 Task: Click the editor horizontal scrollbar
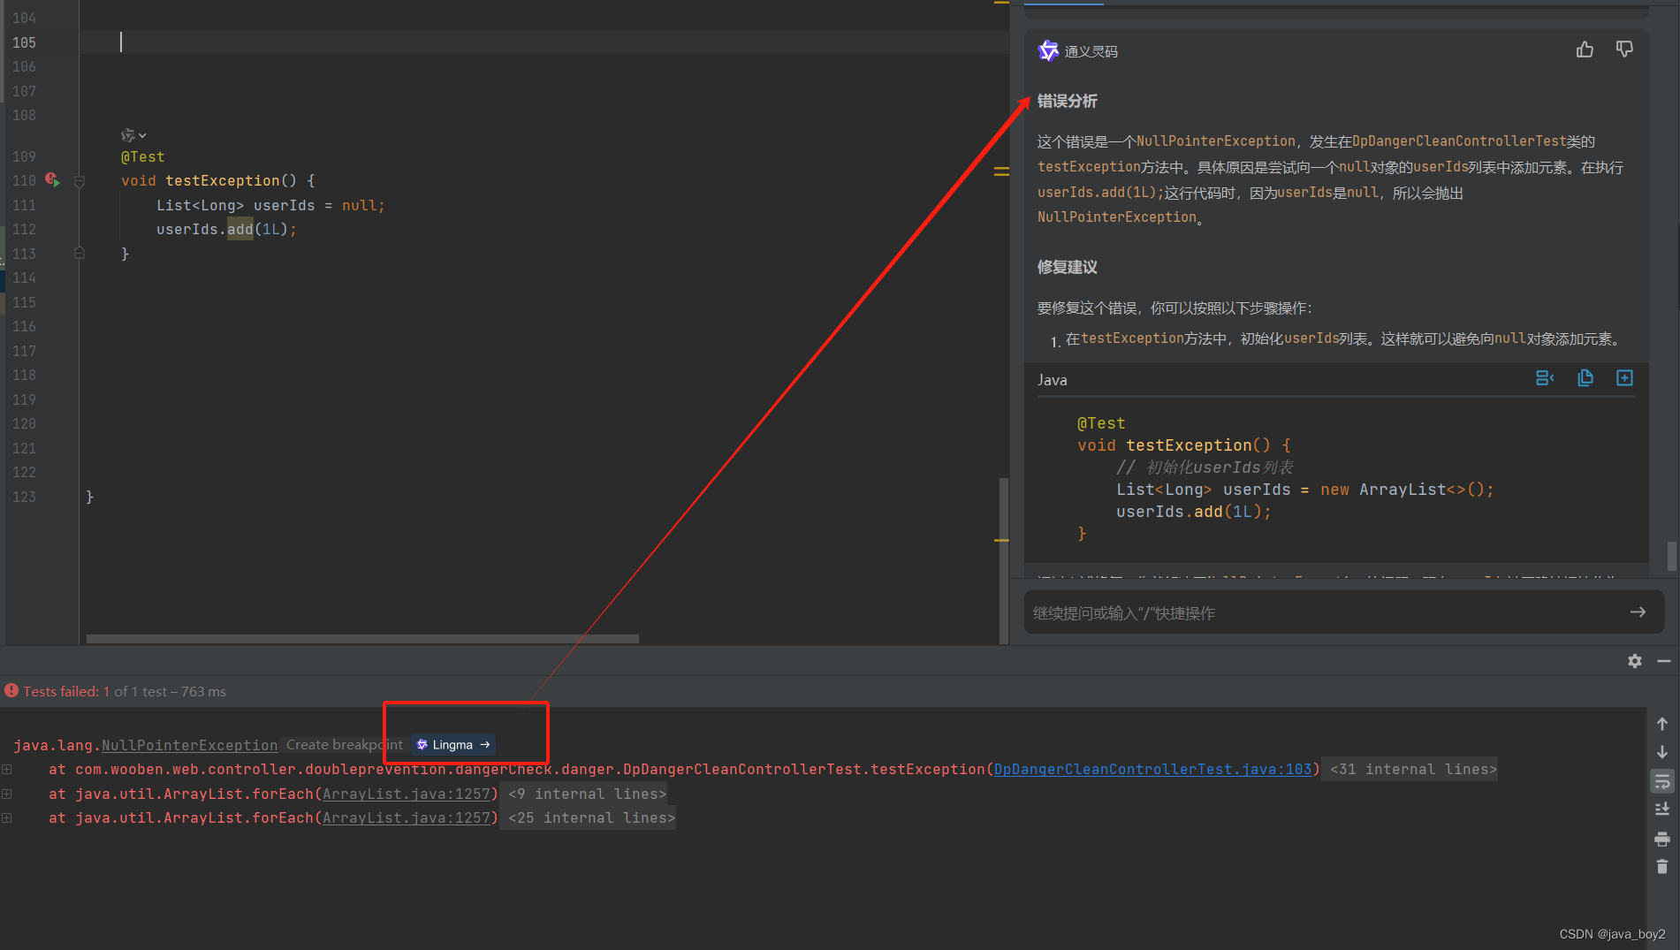point(362,638)
